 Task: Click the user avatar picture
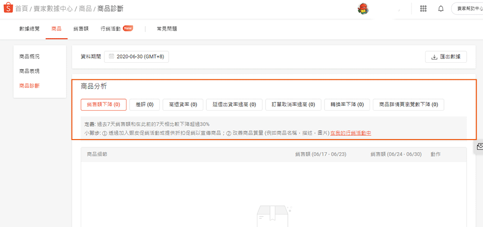coord(363,9)
